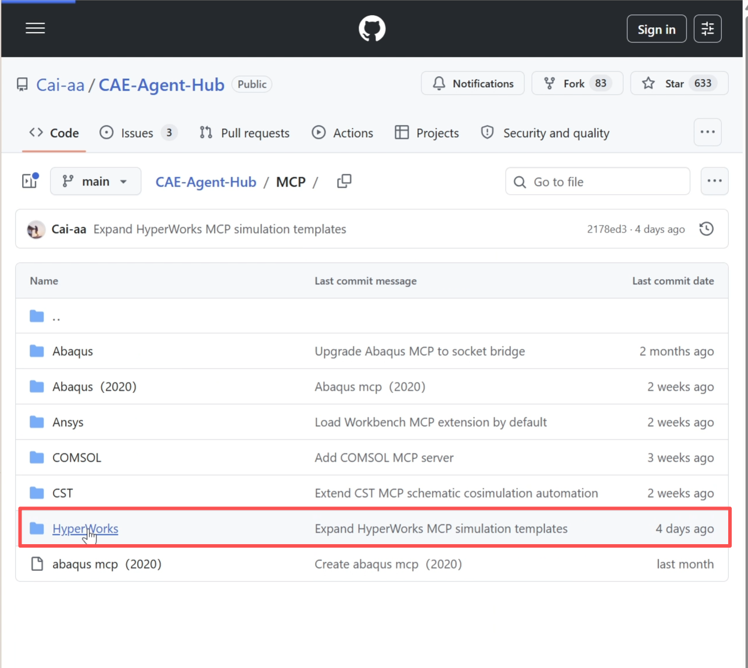
Task: Open the Security and quality tab
Action: (545, 133)
